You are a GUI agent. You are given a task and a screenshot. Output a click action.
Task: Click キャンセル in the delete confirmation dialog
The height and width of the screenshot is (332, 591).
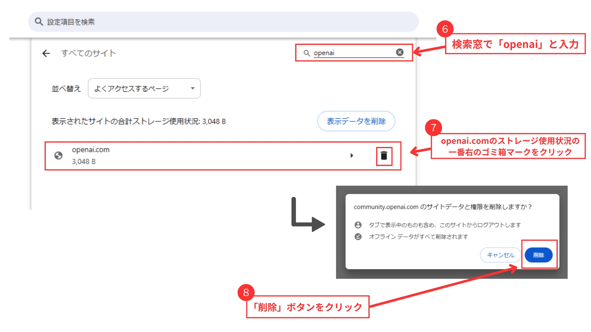(x=501, y=255)
